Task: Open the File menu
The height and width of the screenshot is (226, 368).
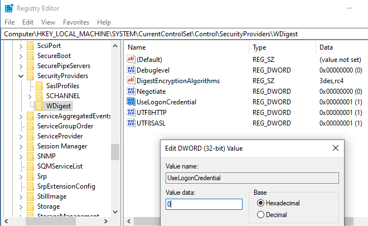Action: (x=9, y=22)
